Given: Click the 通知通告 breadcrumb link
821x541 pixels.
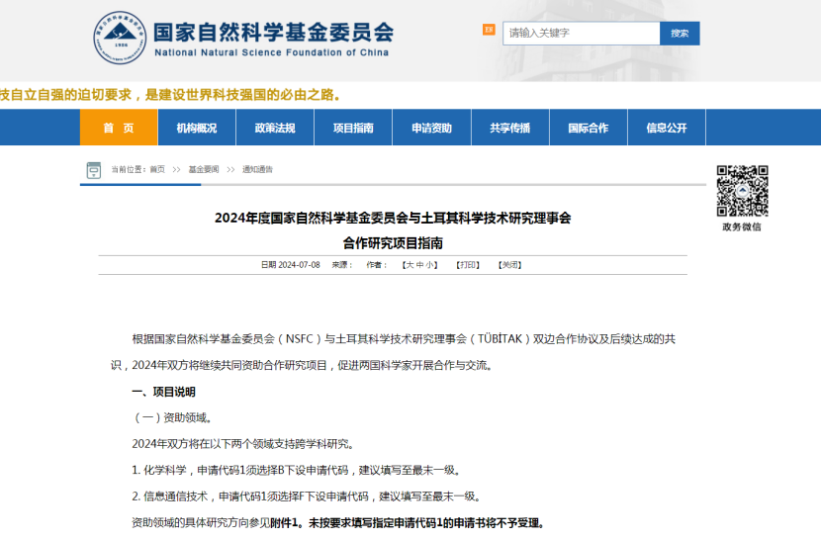Looking at the screenshot, I should (257, 170).
